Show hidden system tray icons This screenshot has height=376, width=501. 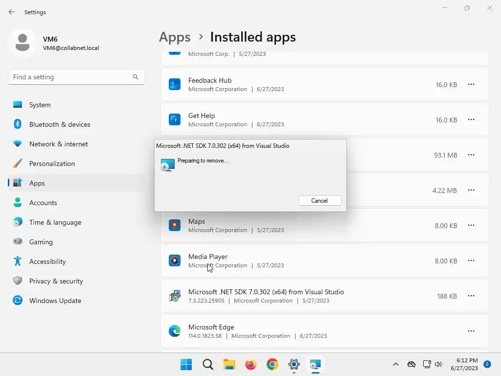click(x=395, y=364)
